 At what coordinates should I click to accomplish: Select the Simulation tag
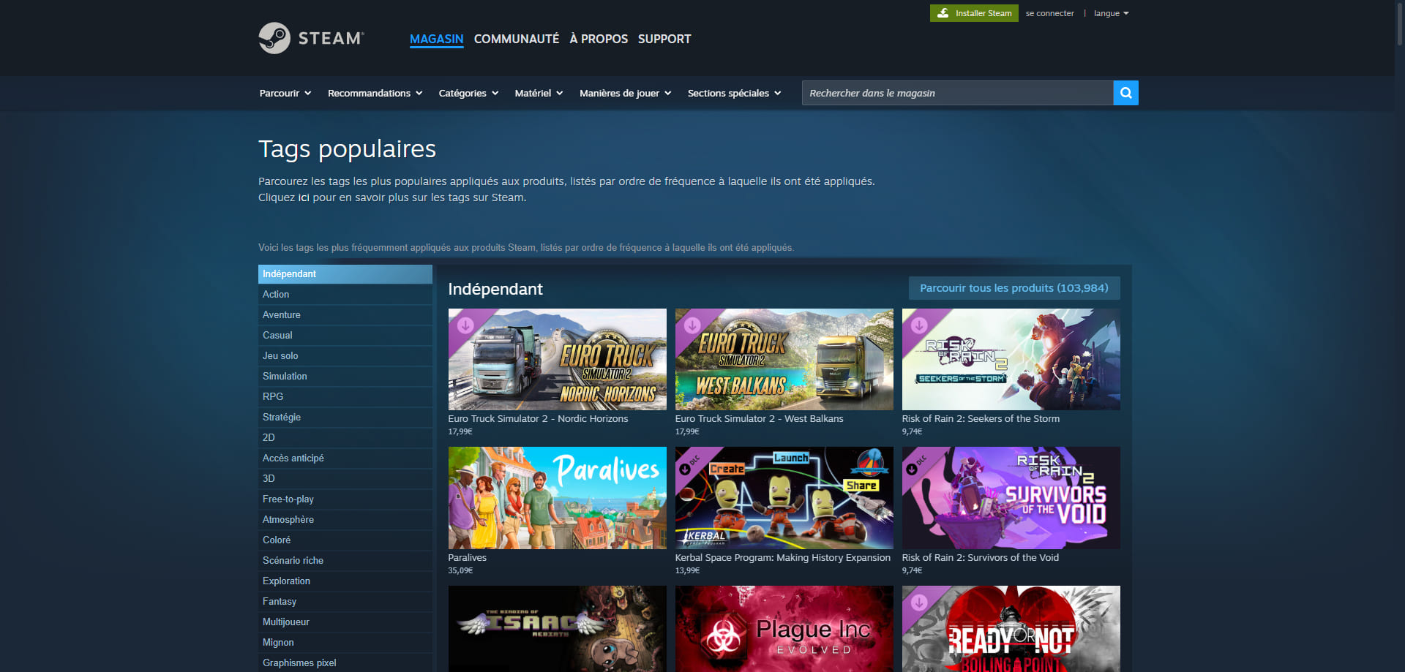click(345, 376)
